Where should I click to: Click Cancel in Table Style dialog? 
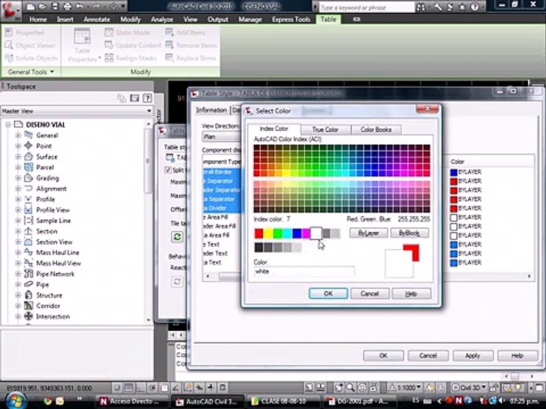(428, 356)
